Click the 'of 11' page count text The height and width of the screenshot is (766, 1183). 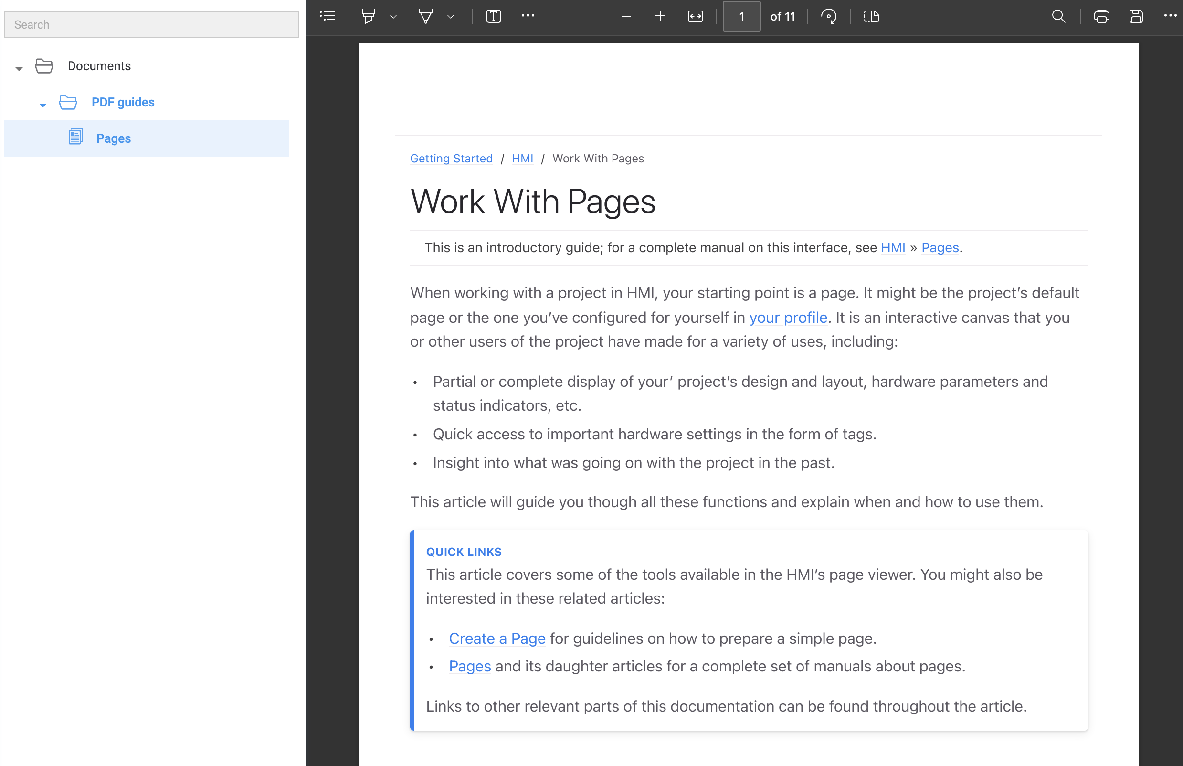[x=782, y=16]
